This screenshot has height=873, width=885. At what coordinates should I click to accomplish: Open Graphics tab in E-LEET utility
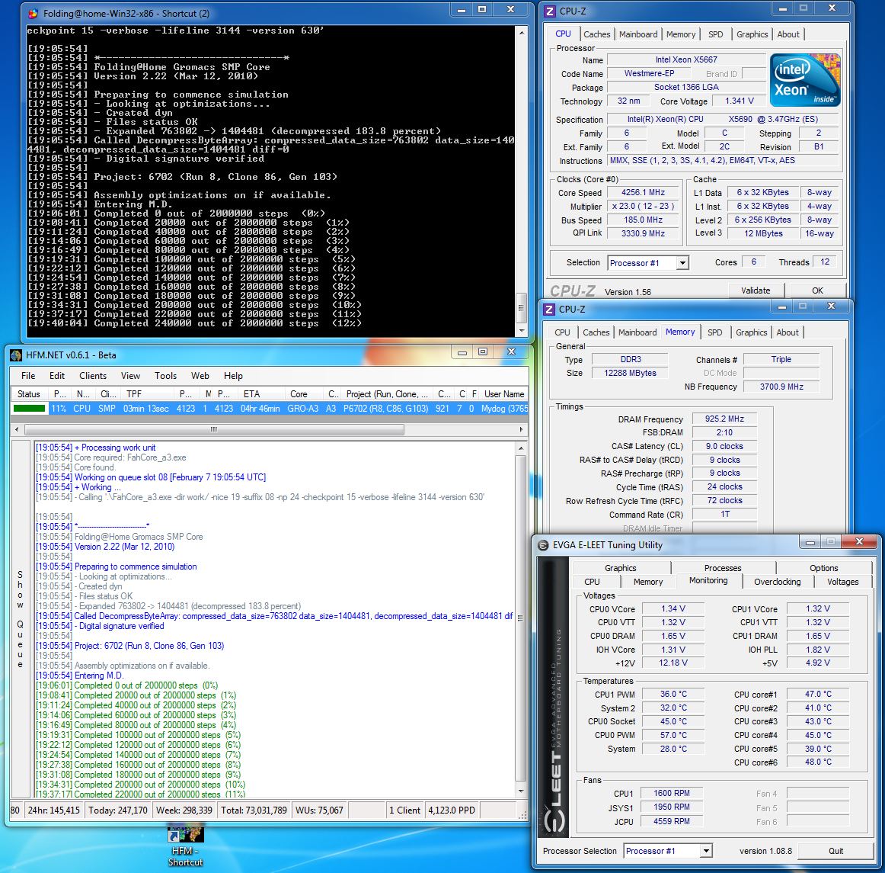(621, 568)
